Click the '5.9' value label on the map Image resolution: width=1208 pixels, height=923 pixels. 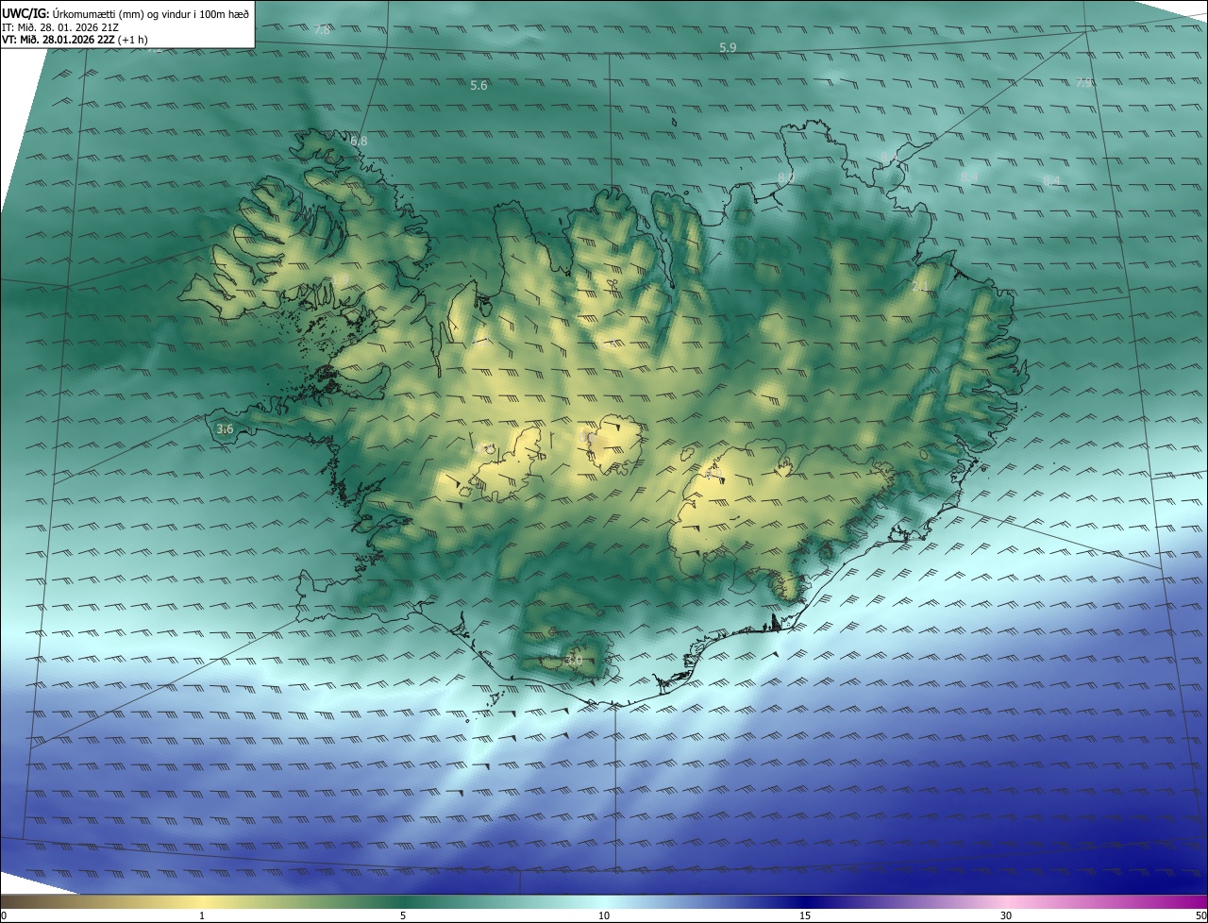click(x=728, y=47)
